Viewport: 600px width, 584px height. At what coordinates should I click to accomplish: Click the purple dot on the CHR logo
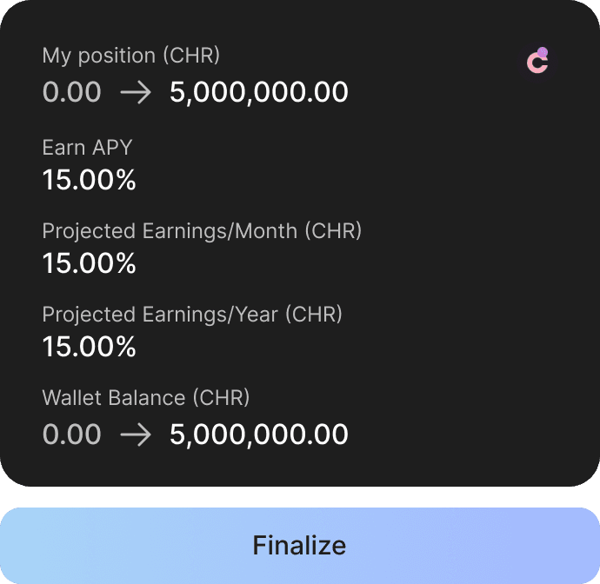(x=543, y=52)
